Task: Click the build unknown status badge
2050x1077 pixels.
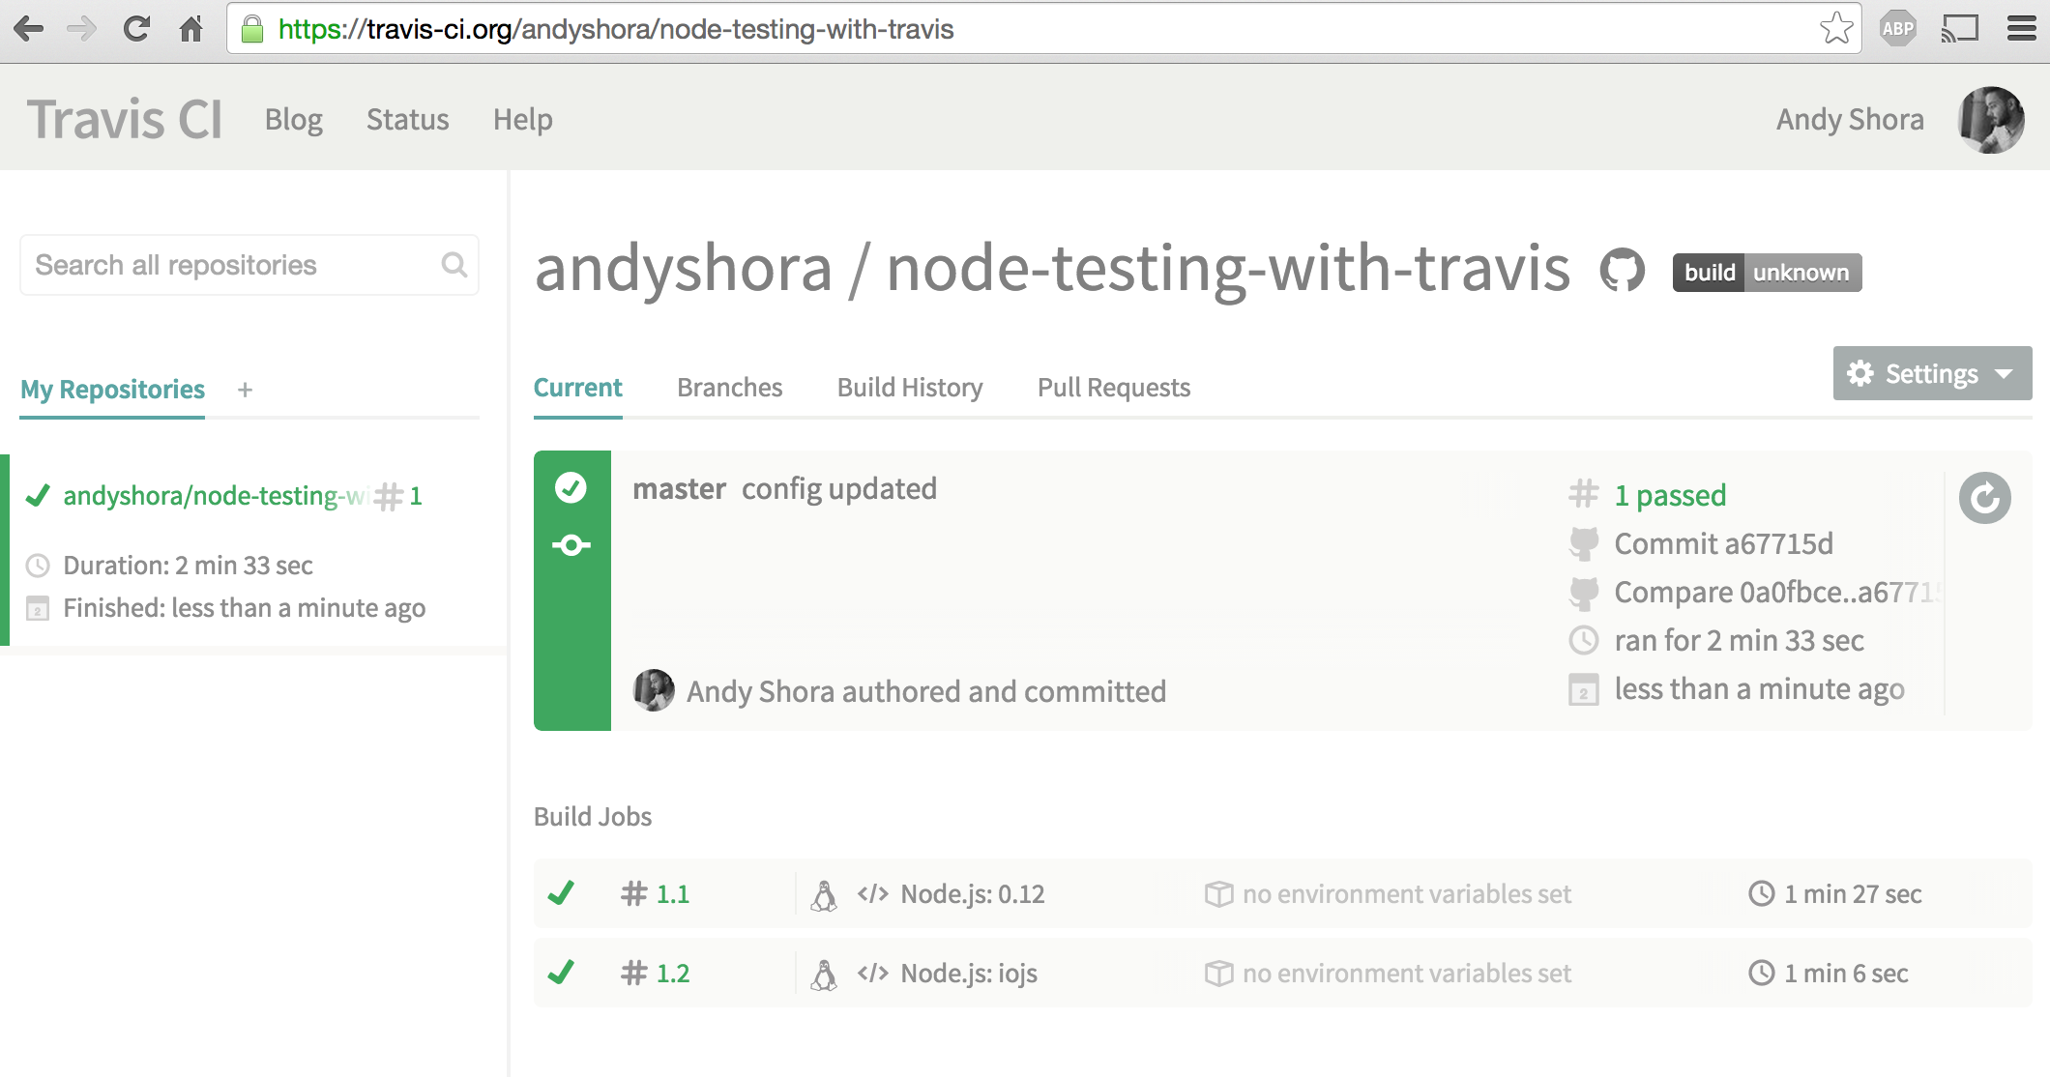Action: (1766, 273)
